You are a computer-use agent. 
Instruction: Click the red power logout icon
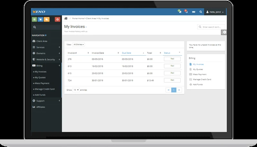[x=58, y=19]
